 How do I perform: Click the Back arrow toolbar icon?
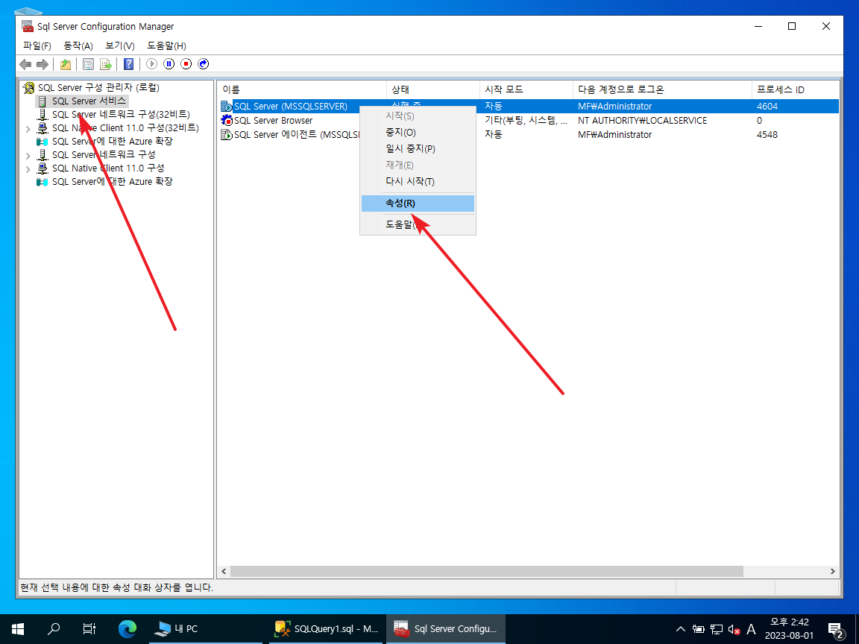[25, 64]
